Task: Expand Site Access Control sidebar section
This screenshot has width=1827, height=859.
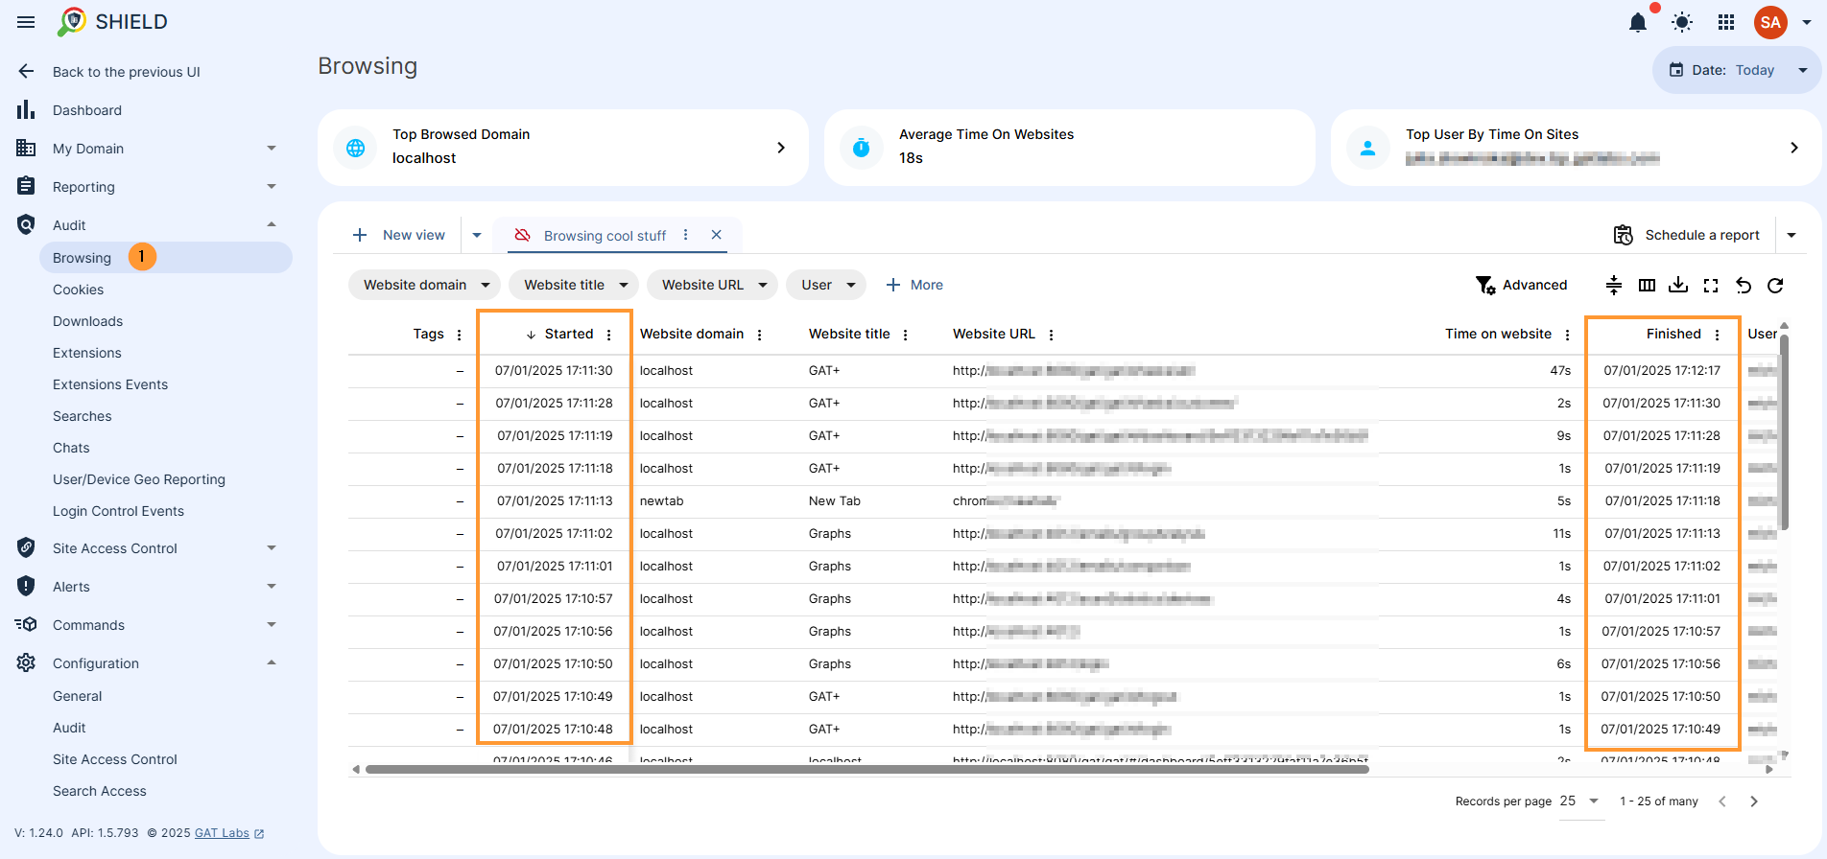Action: point(272,548)
